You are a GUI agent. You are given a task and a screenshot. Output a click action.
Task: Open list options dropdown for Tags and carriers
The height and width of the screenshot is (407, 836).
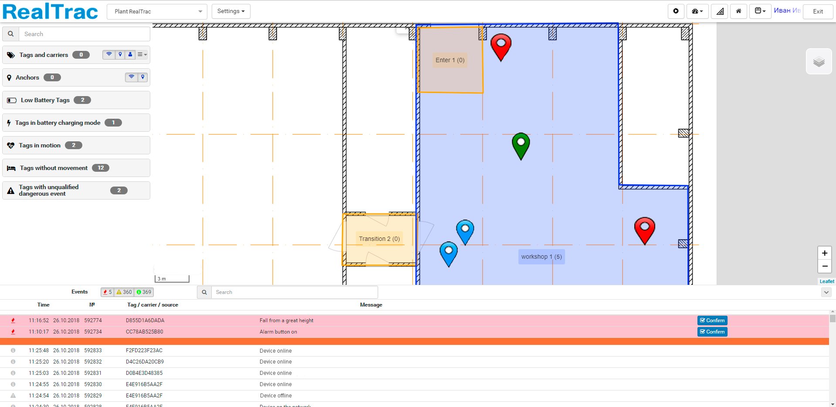click(x=142, y=55)
